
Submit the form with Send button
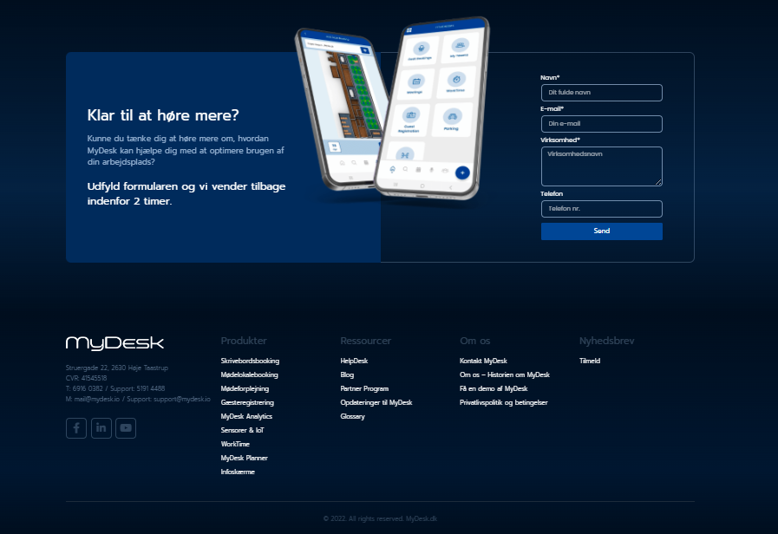pyautogui.click(x=601, y=231)
